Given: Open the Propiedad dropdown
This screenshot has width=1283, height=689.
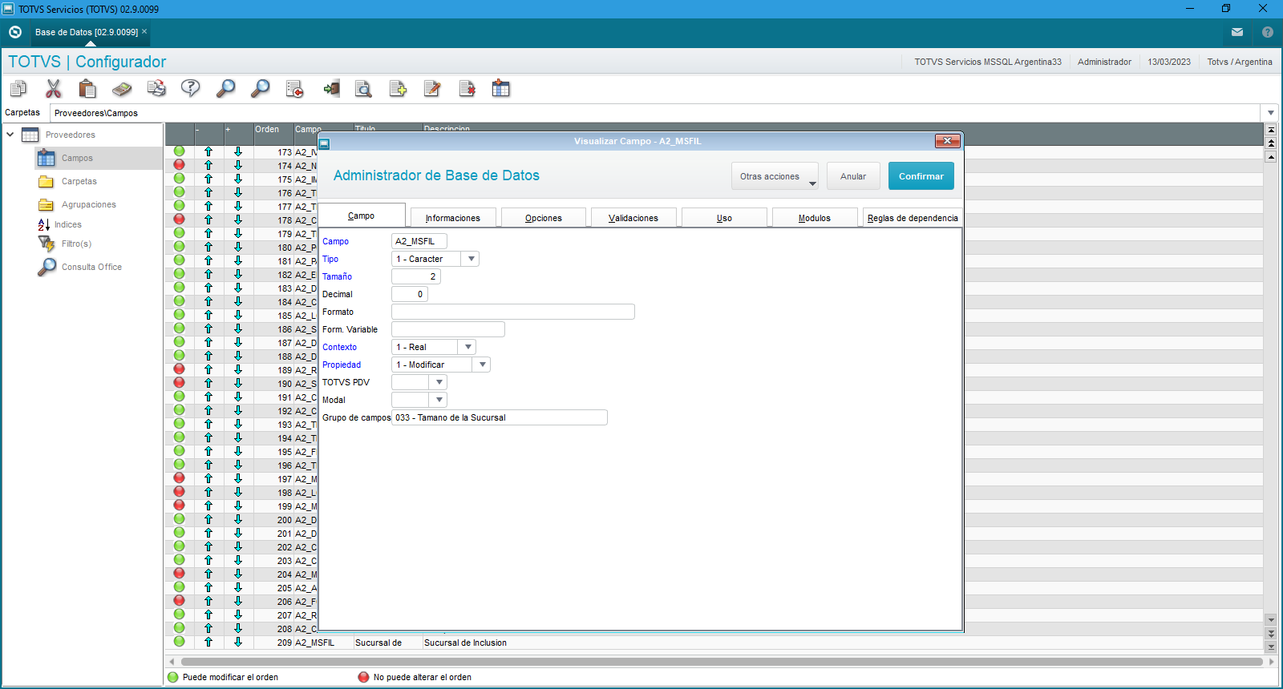Looking at the screenshot, I should tap(482, 365).
